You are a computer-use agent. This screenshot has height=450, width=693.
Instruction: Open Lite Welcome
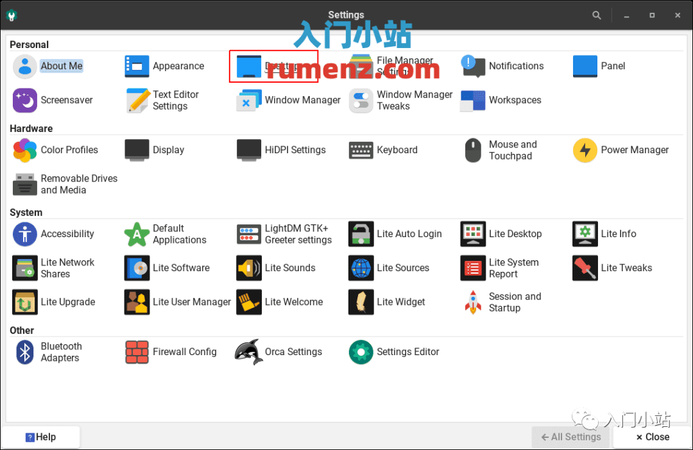point(280,302)
